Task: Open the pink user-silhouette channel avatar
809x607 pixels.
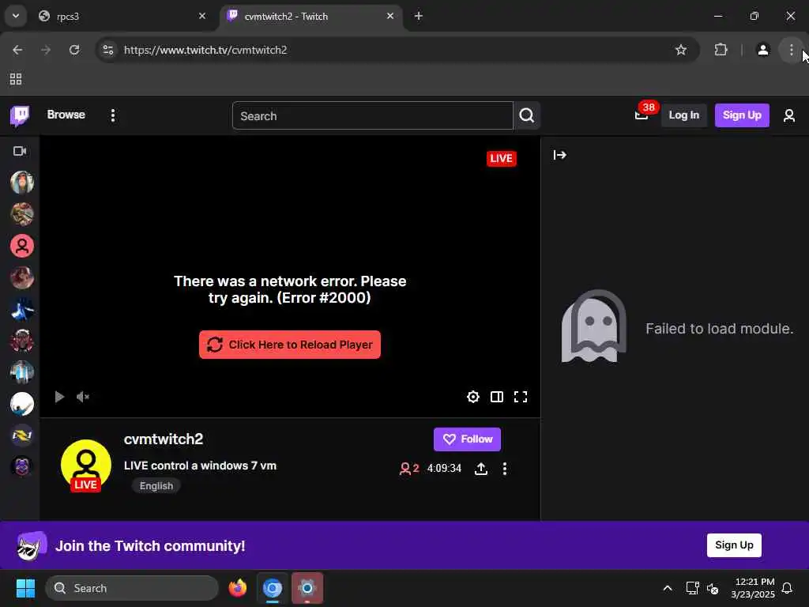Action: coord(21,247)
